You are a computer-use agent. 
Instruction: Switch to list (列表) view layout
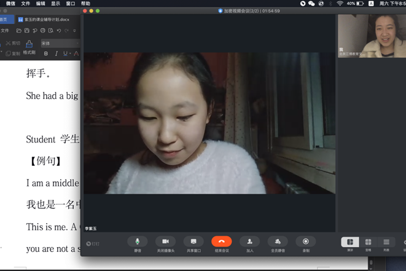[386, 242]
